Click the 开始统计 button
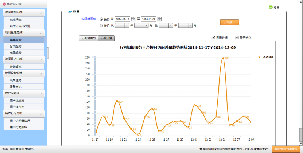 coord(229,22)
